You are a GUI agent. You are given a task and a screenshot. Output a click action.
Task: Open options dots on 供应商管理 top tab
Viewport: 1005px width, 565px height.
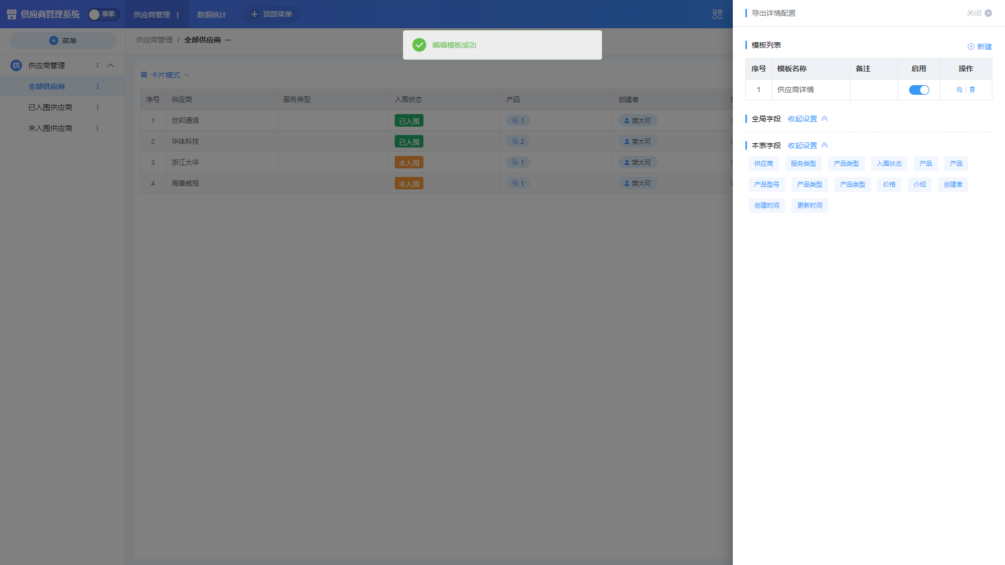coord(178,15)
